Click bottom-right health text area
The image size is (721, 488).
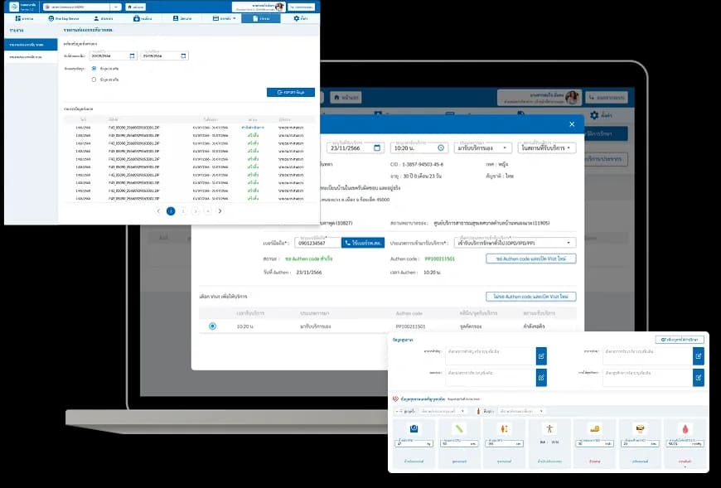[x=647, y=377]
